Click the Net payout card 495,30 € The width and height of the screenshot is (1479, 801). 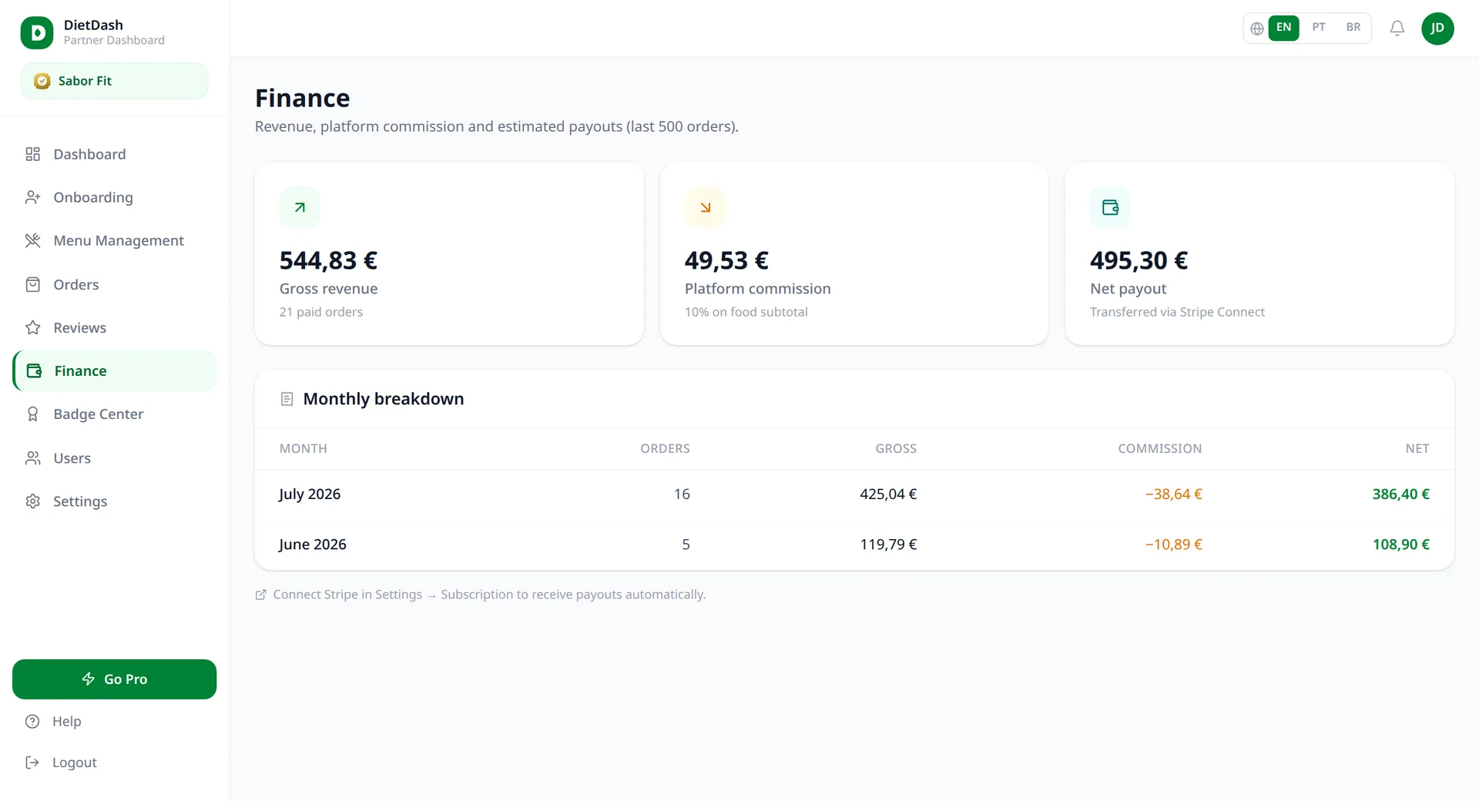coord(1259,253)
